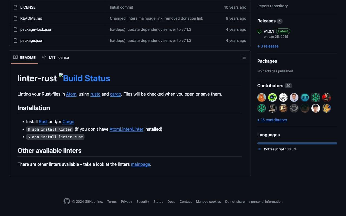Open the gray rotary-dial contributor avatar

(294, 108)
